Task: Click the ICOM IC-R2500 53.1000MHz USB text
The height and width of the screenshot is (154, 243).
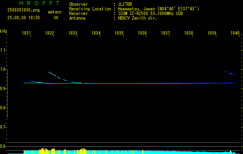Action: point(150,13)
